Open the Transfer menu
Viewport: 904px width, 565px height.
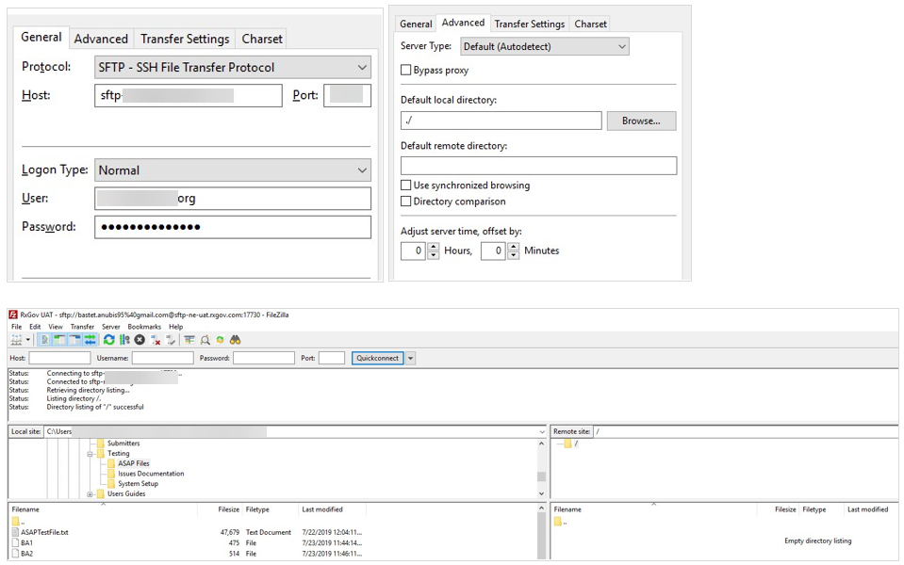pos(82,327)
